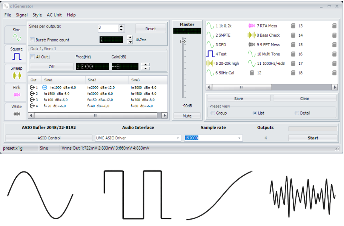The image size is (344, 226).
Task: Select the Square waveform icon tab
Action: (17, 56)
